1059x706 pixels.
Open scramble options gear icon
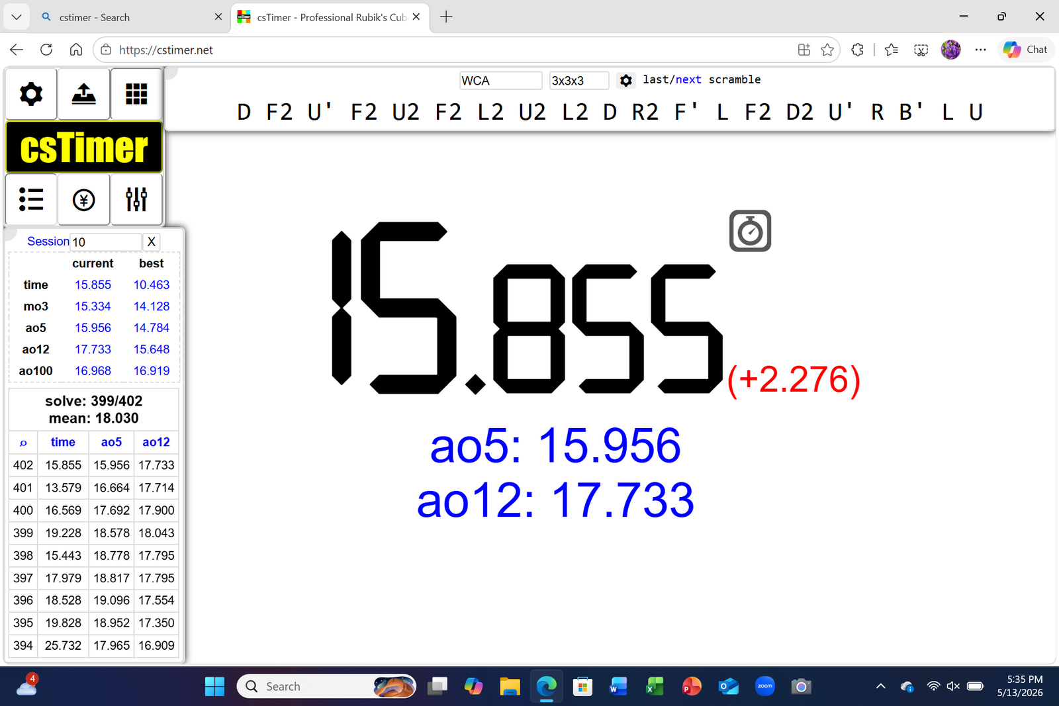pos(626,80)
